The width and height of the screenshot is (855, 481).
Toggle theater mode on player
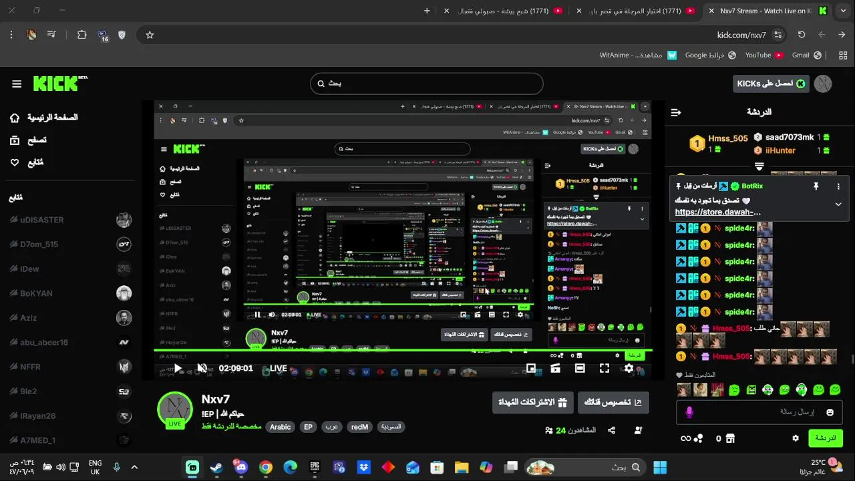click(x=580, y=368)
